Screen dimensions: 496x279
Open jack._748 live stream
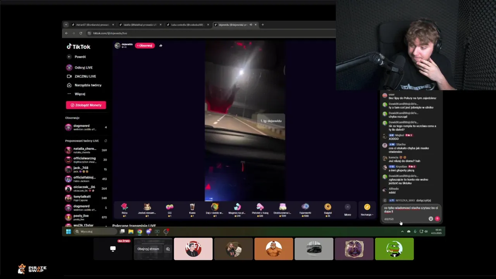(86, 169)
